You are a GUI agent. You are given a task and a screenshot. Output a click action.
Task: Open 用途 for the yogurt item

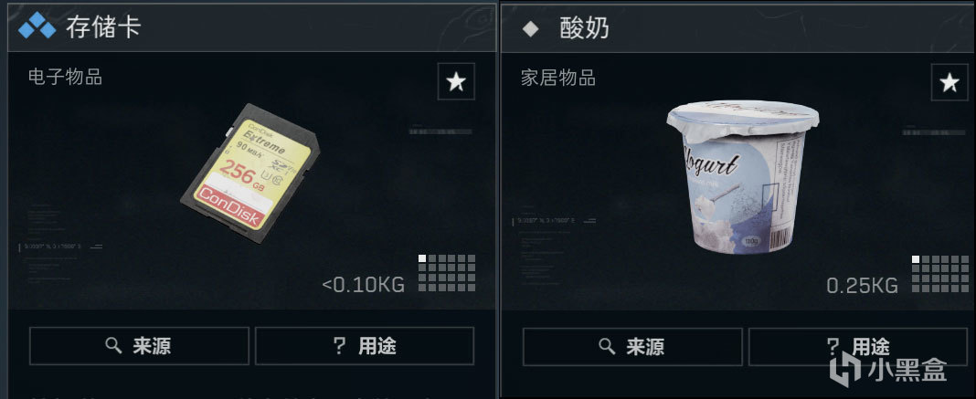tap(858, 346)
